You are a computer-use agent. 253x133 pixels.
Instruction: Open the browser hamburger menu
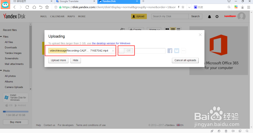249,7
